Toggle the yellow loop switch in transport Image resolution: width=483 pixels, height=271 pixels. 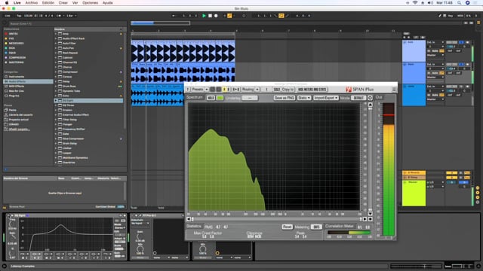point(281,16)
